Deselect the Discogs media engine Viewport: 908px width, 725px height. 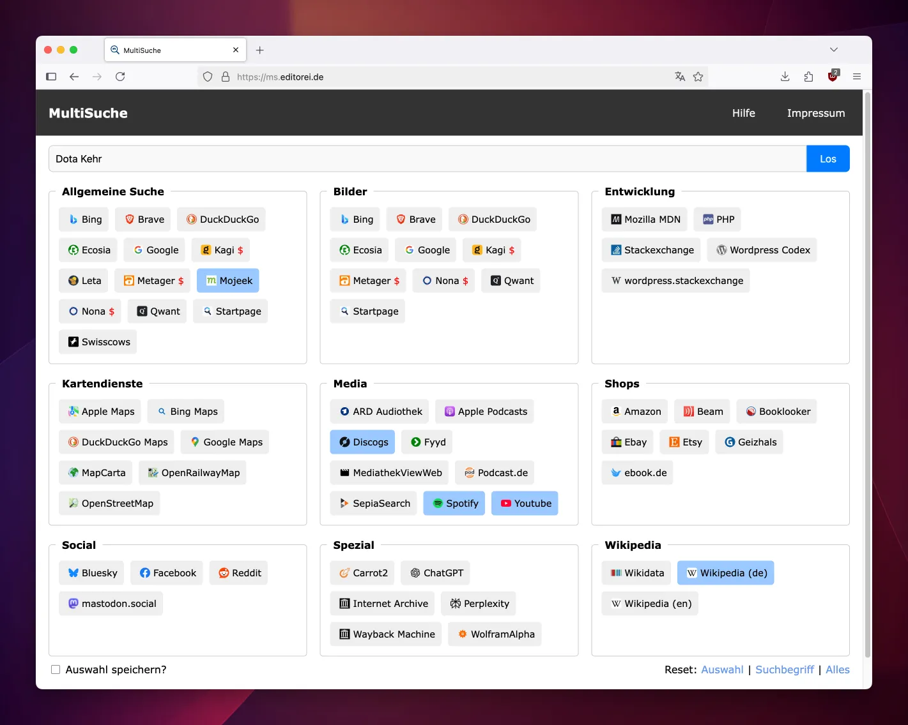pyautogui.click(x=363, y=442)
